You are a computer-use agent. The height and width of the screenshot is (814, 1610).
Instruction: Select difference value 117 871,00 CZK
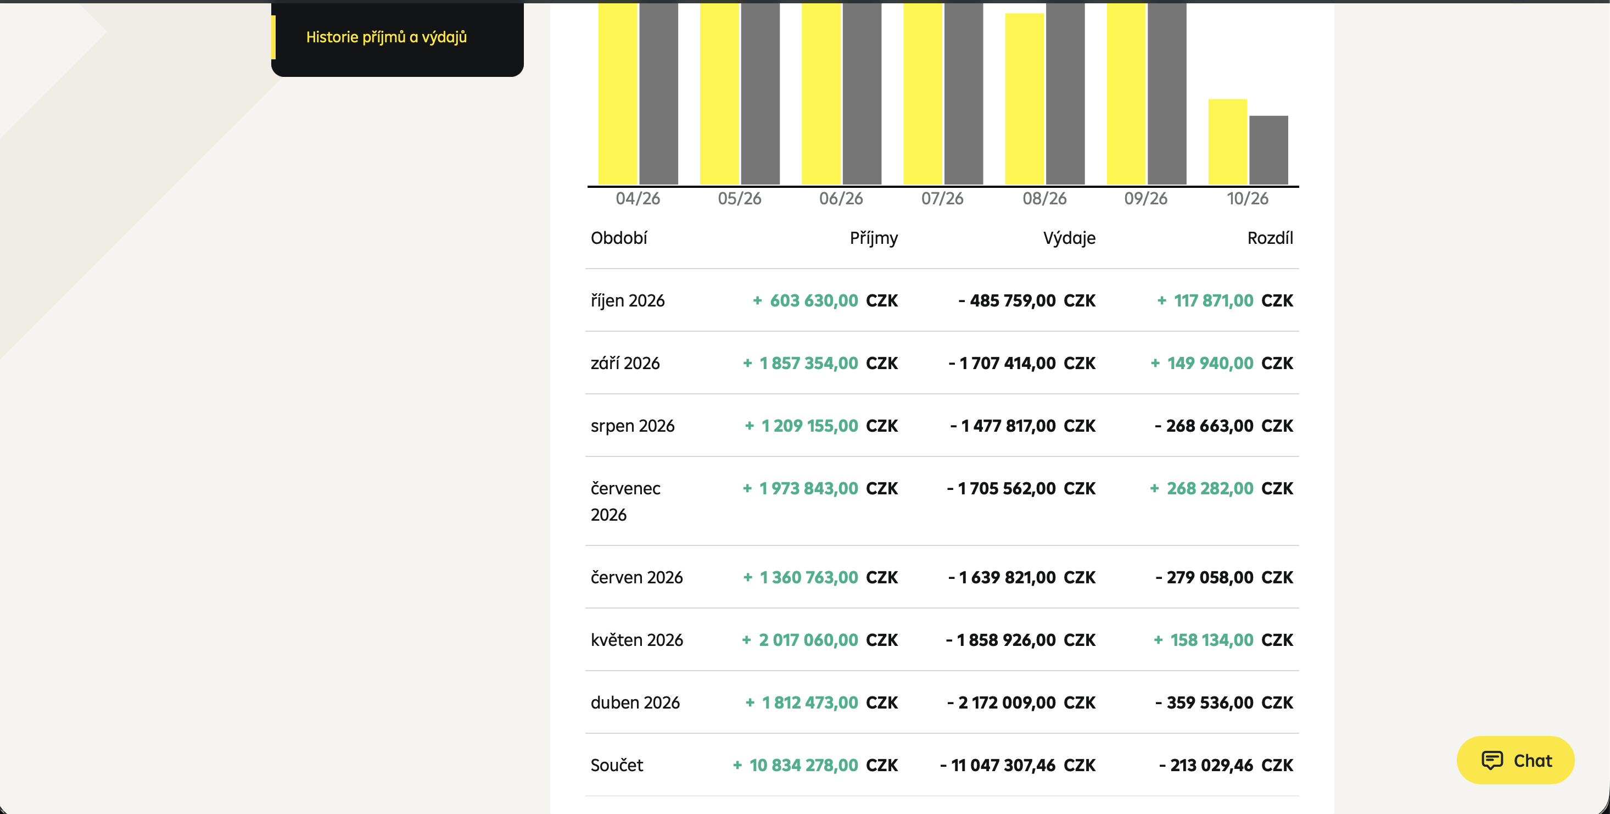[1225, 300]
